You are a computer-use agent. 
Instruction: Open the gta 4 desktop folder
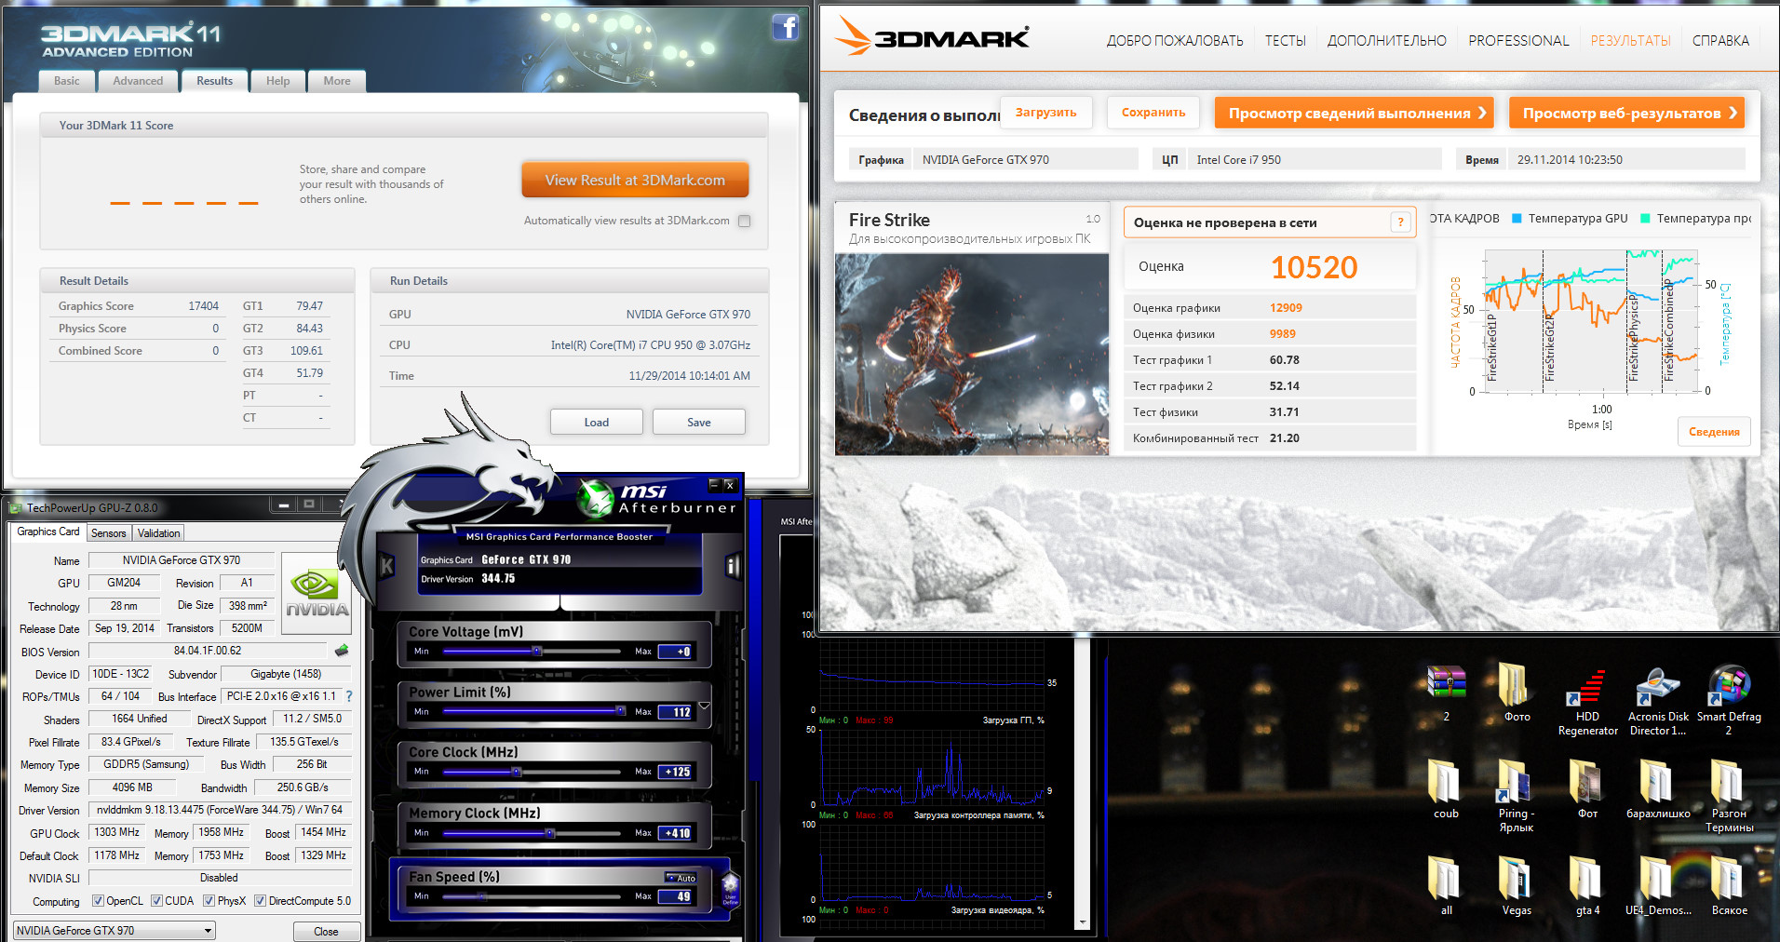(x=1587, y=887)
